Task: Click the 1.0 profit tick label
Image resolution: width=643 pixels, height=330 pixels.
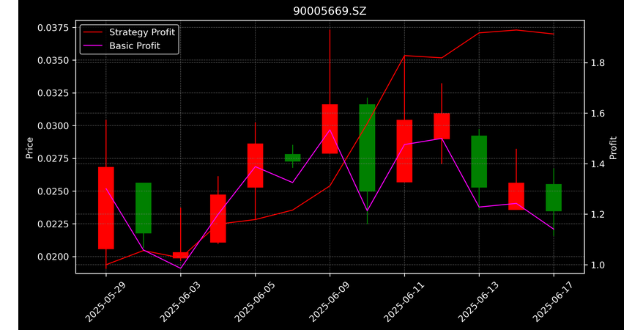Action: (598, 265)
